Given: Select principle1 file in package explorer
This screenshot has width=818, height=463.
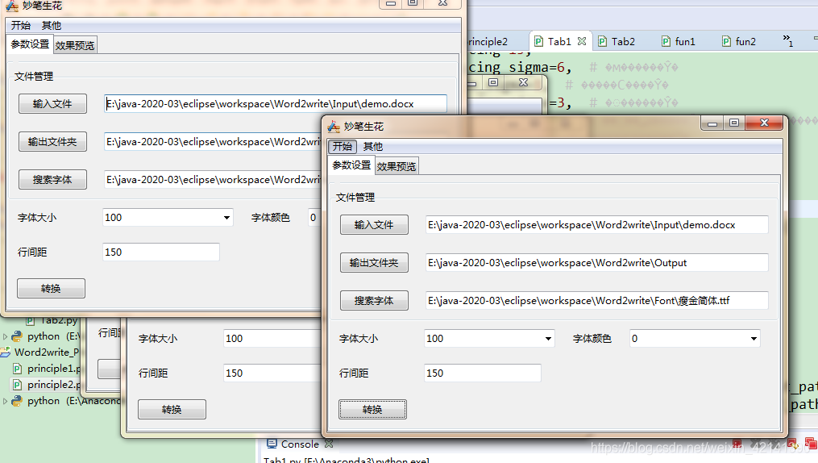Looking at the screenshot, I should tap(54, 369).
